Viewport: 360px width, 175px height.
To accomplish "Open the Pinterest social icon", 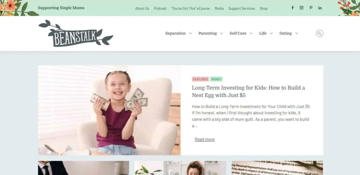I will [311, 8].
